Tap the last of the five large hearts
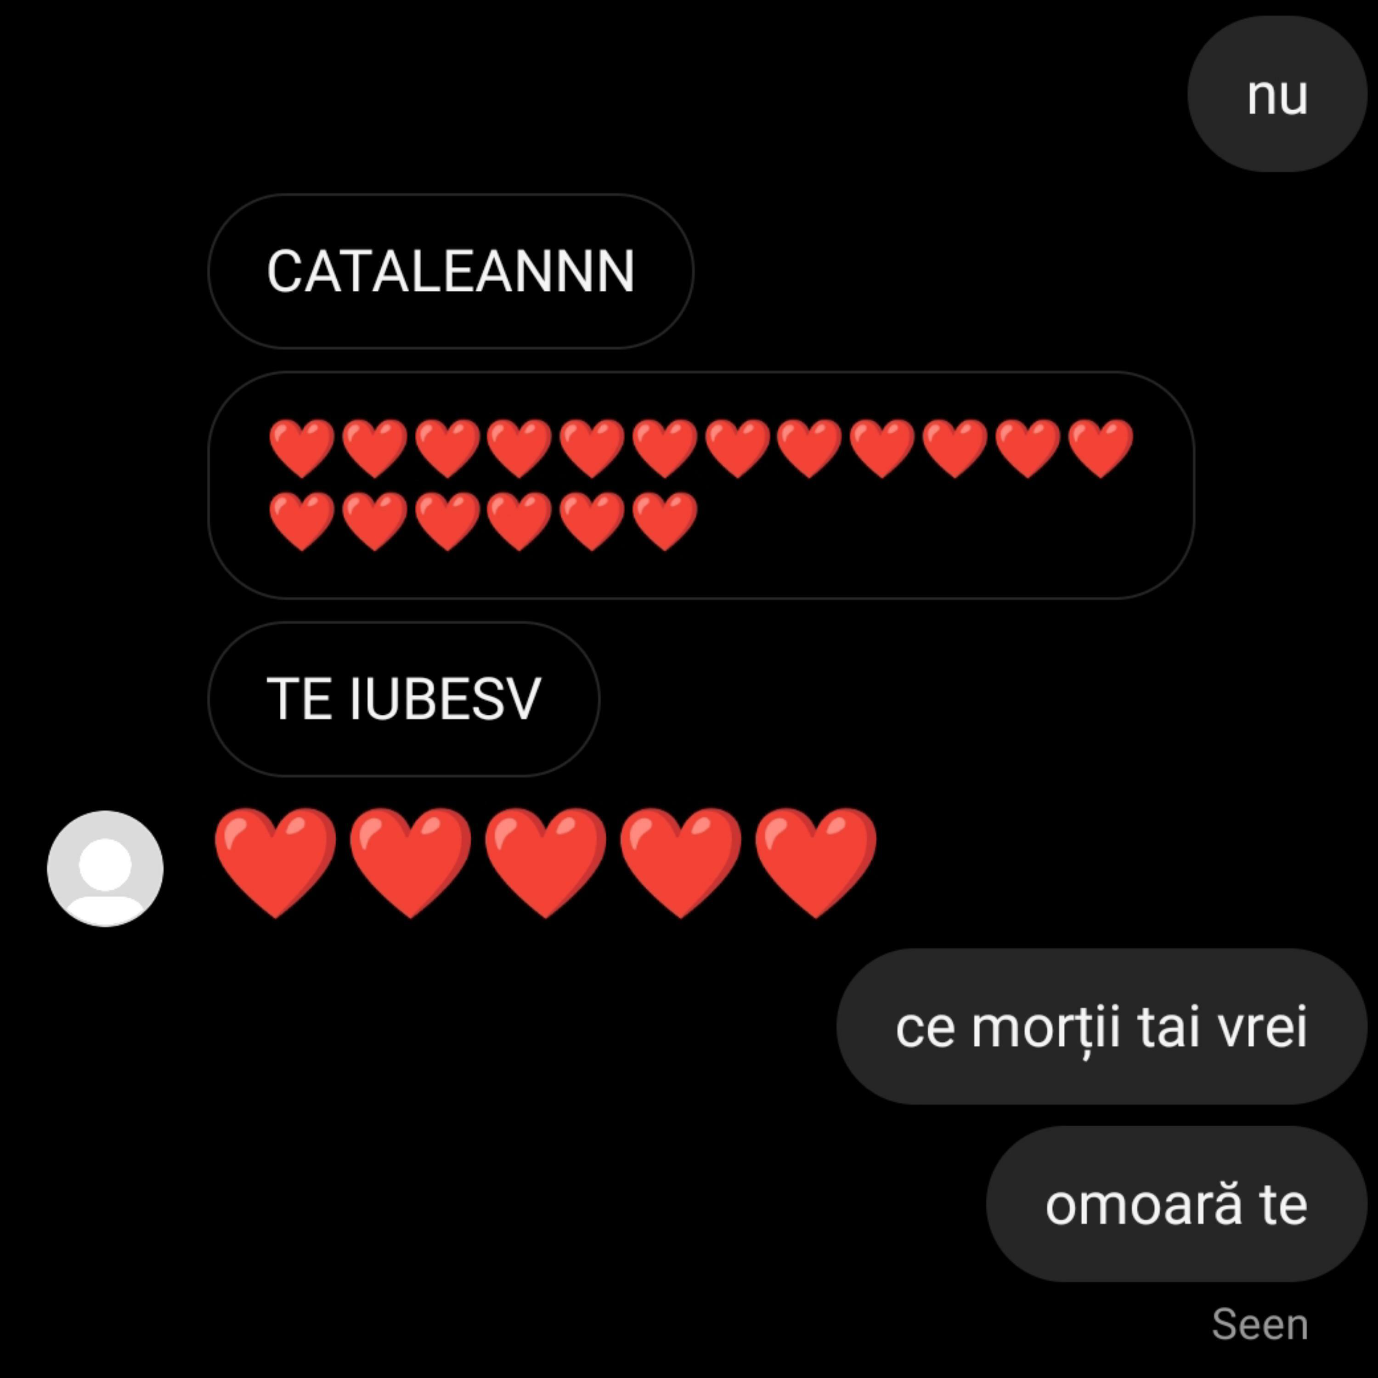This screenshot has height=1378, width=1378. tap(815, 863)
